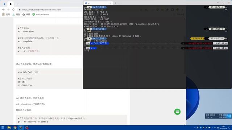Open File Explorer from taskbar
232x130 pixels.
pos(9,127)
